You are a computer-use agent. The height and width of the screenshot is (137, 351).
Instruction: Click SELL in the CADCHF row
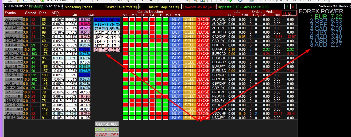click(x=189, y=37)
